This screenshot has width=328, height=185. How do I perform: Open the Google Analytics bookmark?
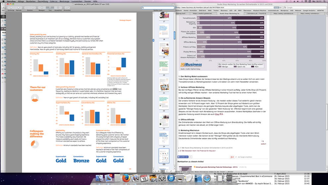pos(309,11)
